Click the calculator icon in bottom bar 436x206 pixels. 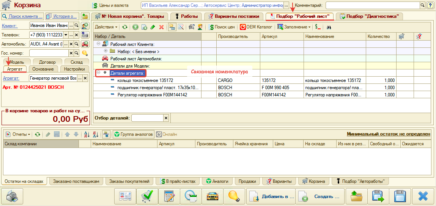point(169,196)
